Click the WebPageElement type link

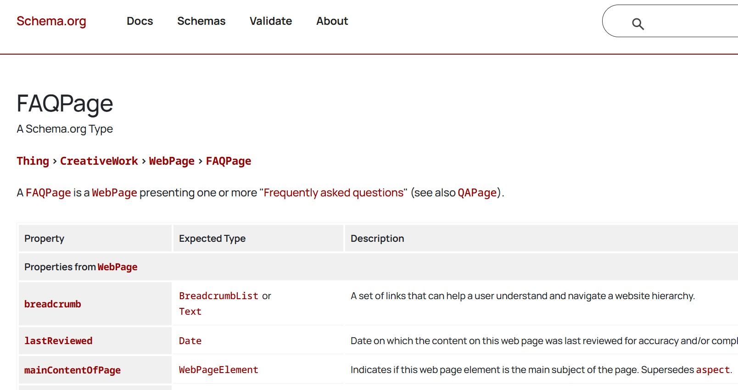click(x=218, y=370)
